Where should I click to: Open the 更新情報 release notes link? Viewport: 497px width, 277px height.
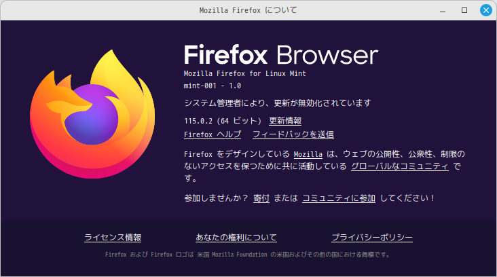pos(285,121)
